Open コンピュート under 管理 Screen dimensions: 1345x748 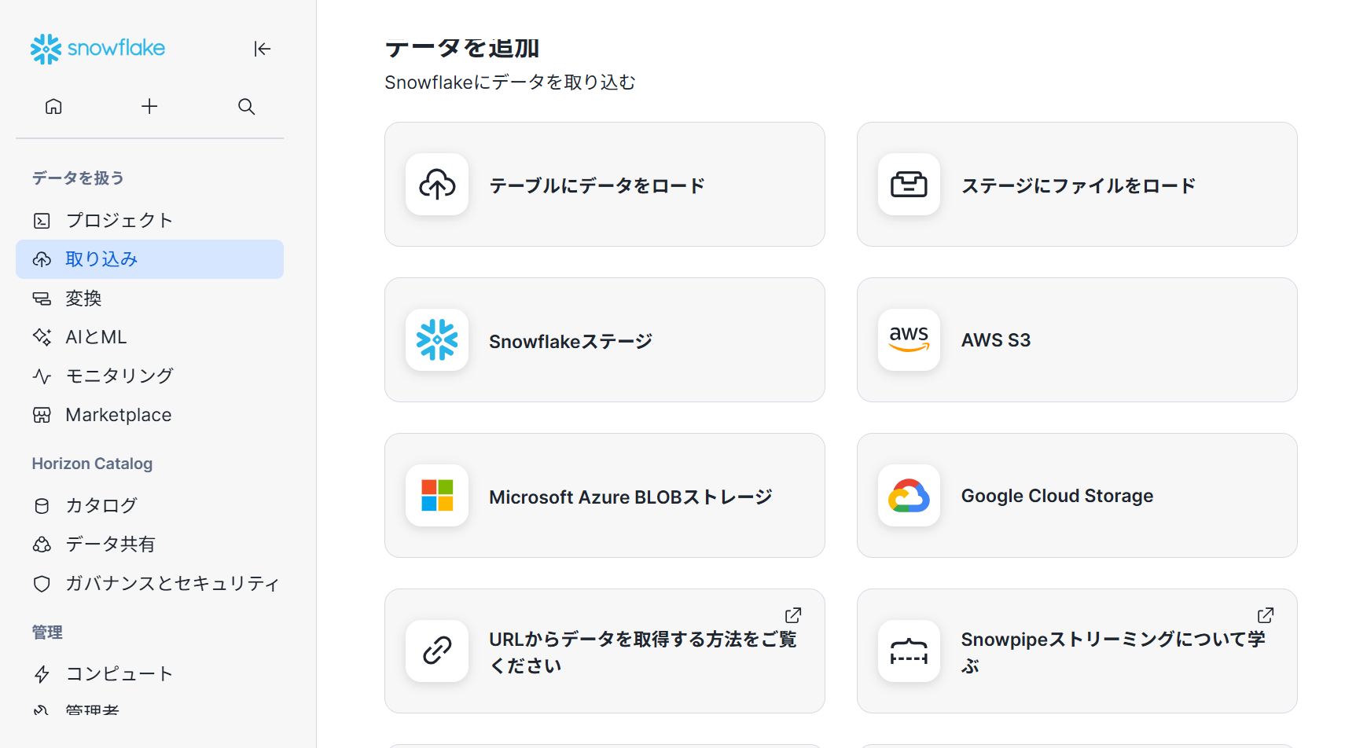click(x=149, y=674)
